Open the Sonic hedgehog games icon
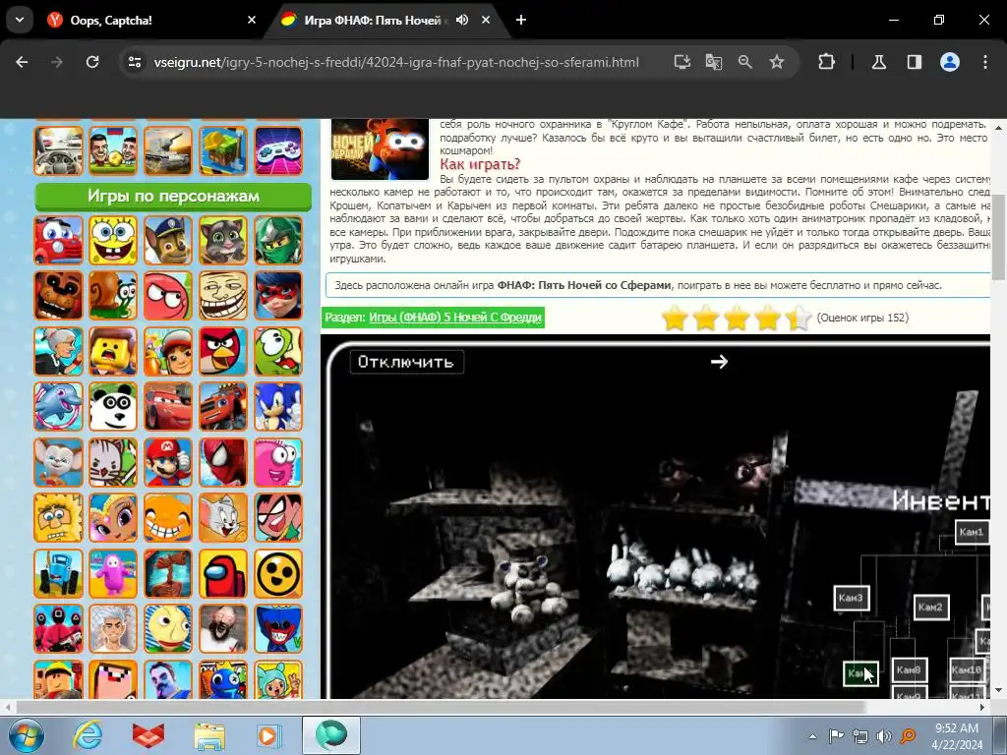 click(x=278, y=406)
